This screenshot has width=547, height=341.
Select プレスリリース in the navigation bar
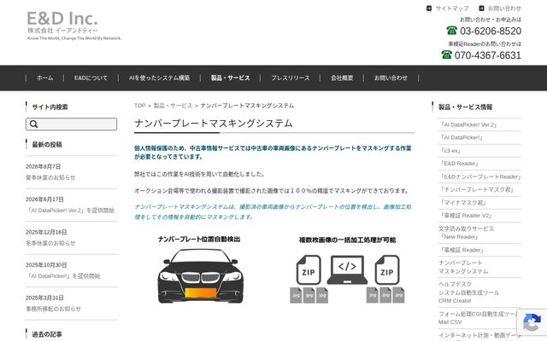(x=291, y=78)
